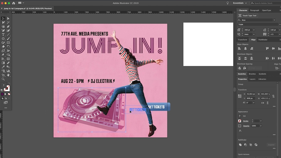Click the Unite pathfinder icon
Viewport: 281px width, 158px height.
pyautogui.click(x=240, y=145)
